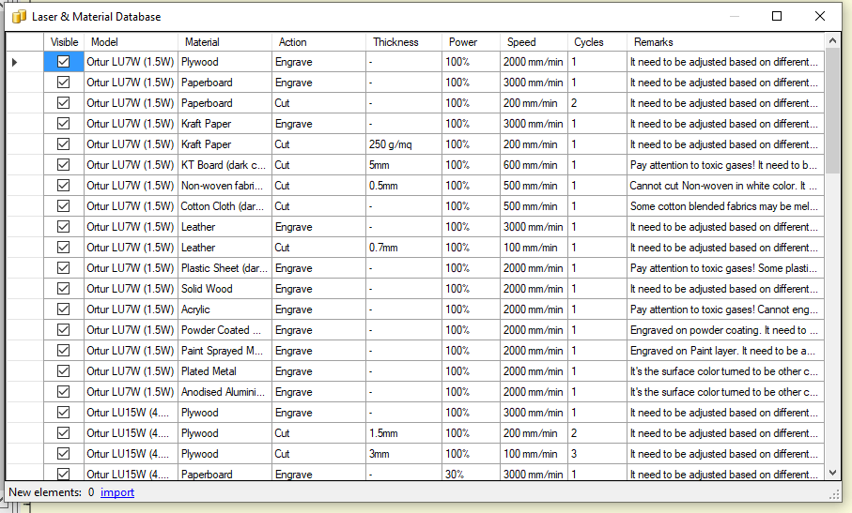Sort by the Model column header
This screenshot has width=852, height=513.
131,42
